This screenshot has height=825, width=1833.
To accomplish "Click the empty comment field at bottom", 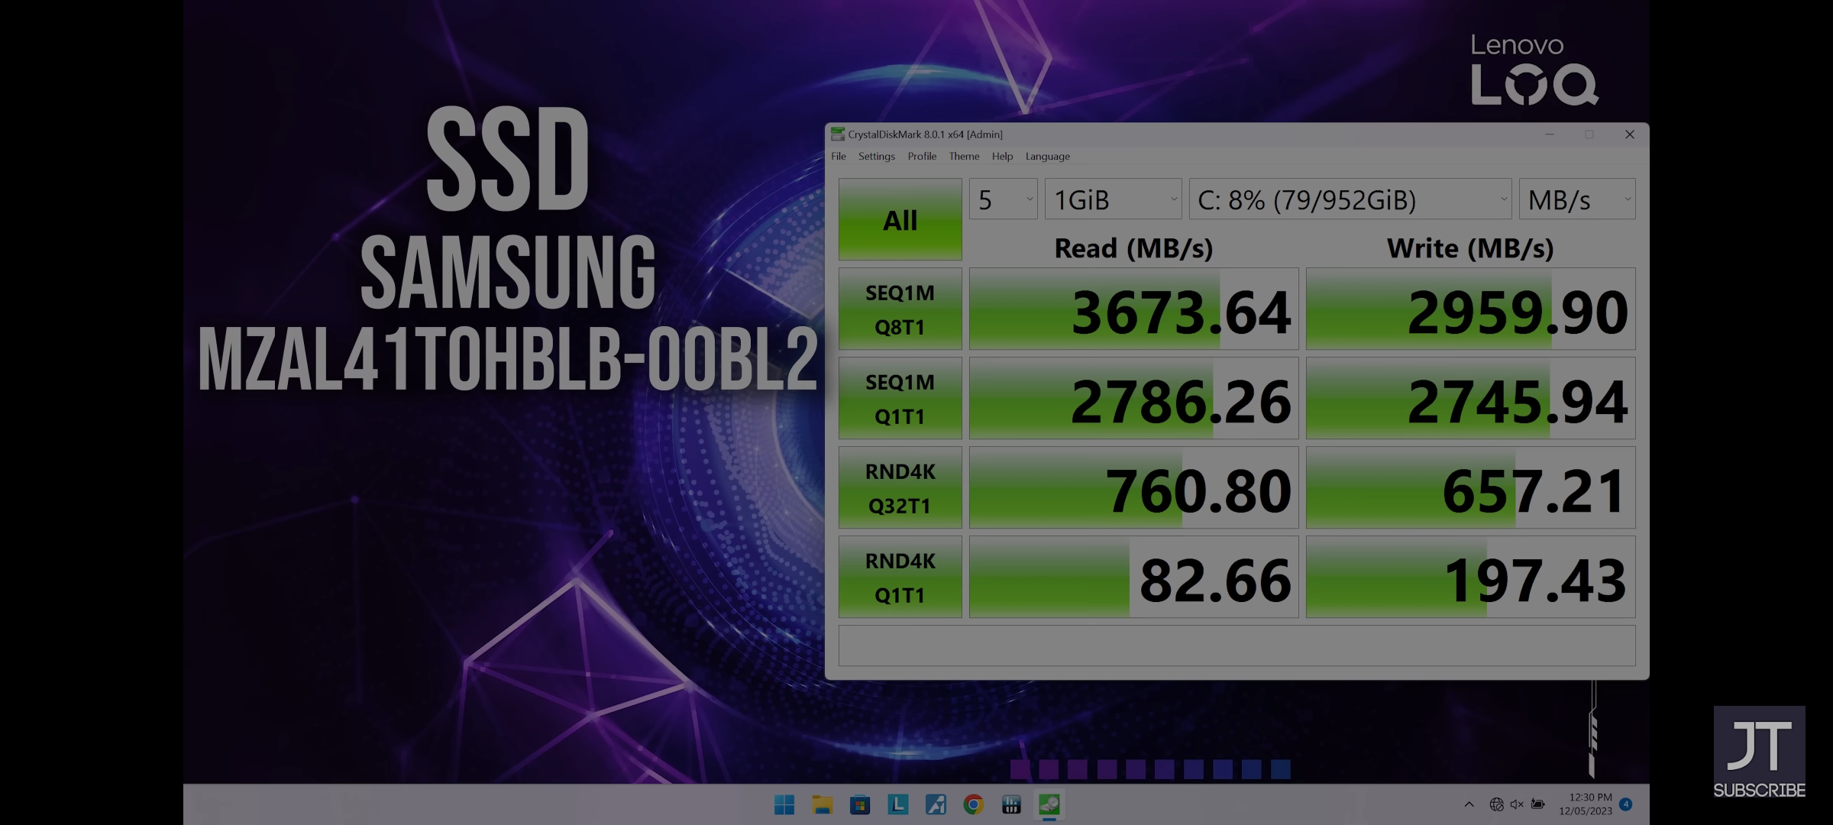I will click(x=1237, y=645).
